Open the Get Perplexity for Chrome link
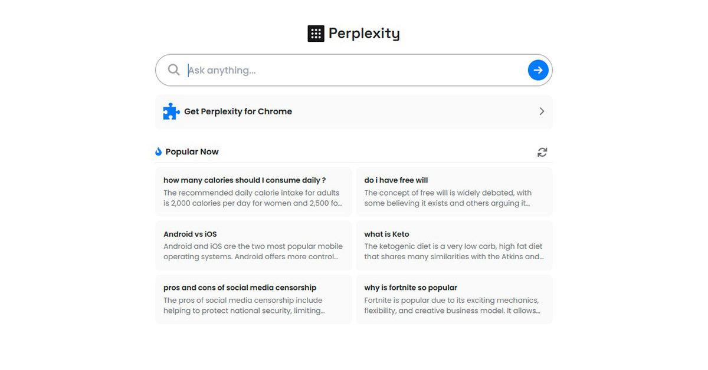This screenshot has height=370, width=708. 238,111
